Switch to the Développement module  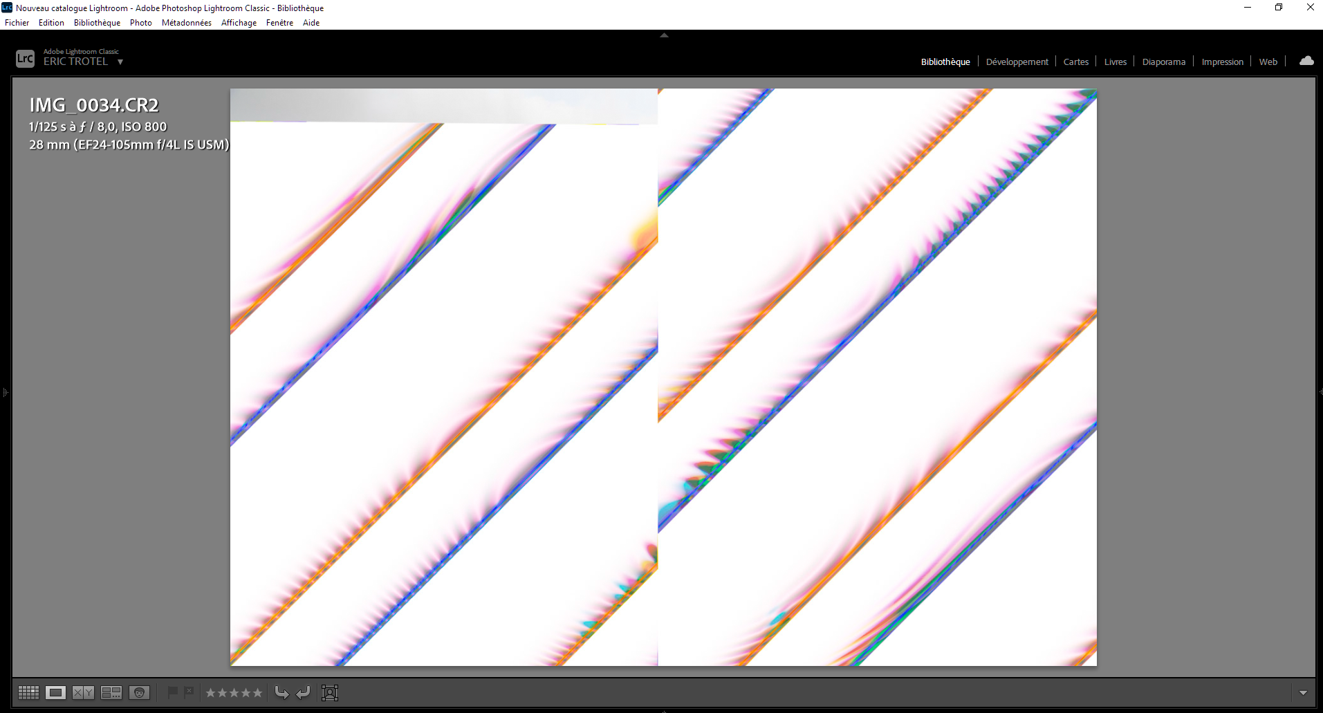(x=1017, y=62)
